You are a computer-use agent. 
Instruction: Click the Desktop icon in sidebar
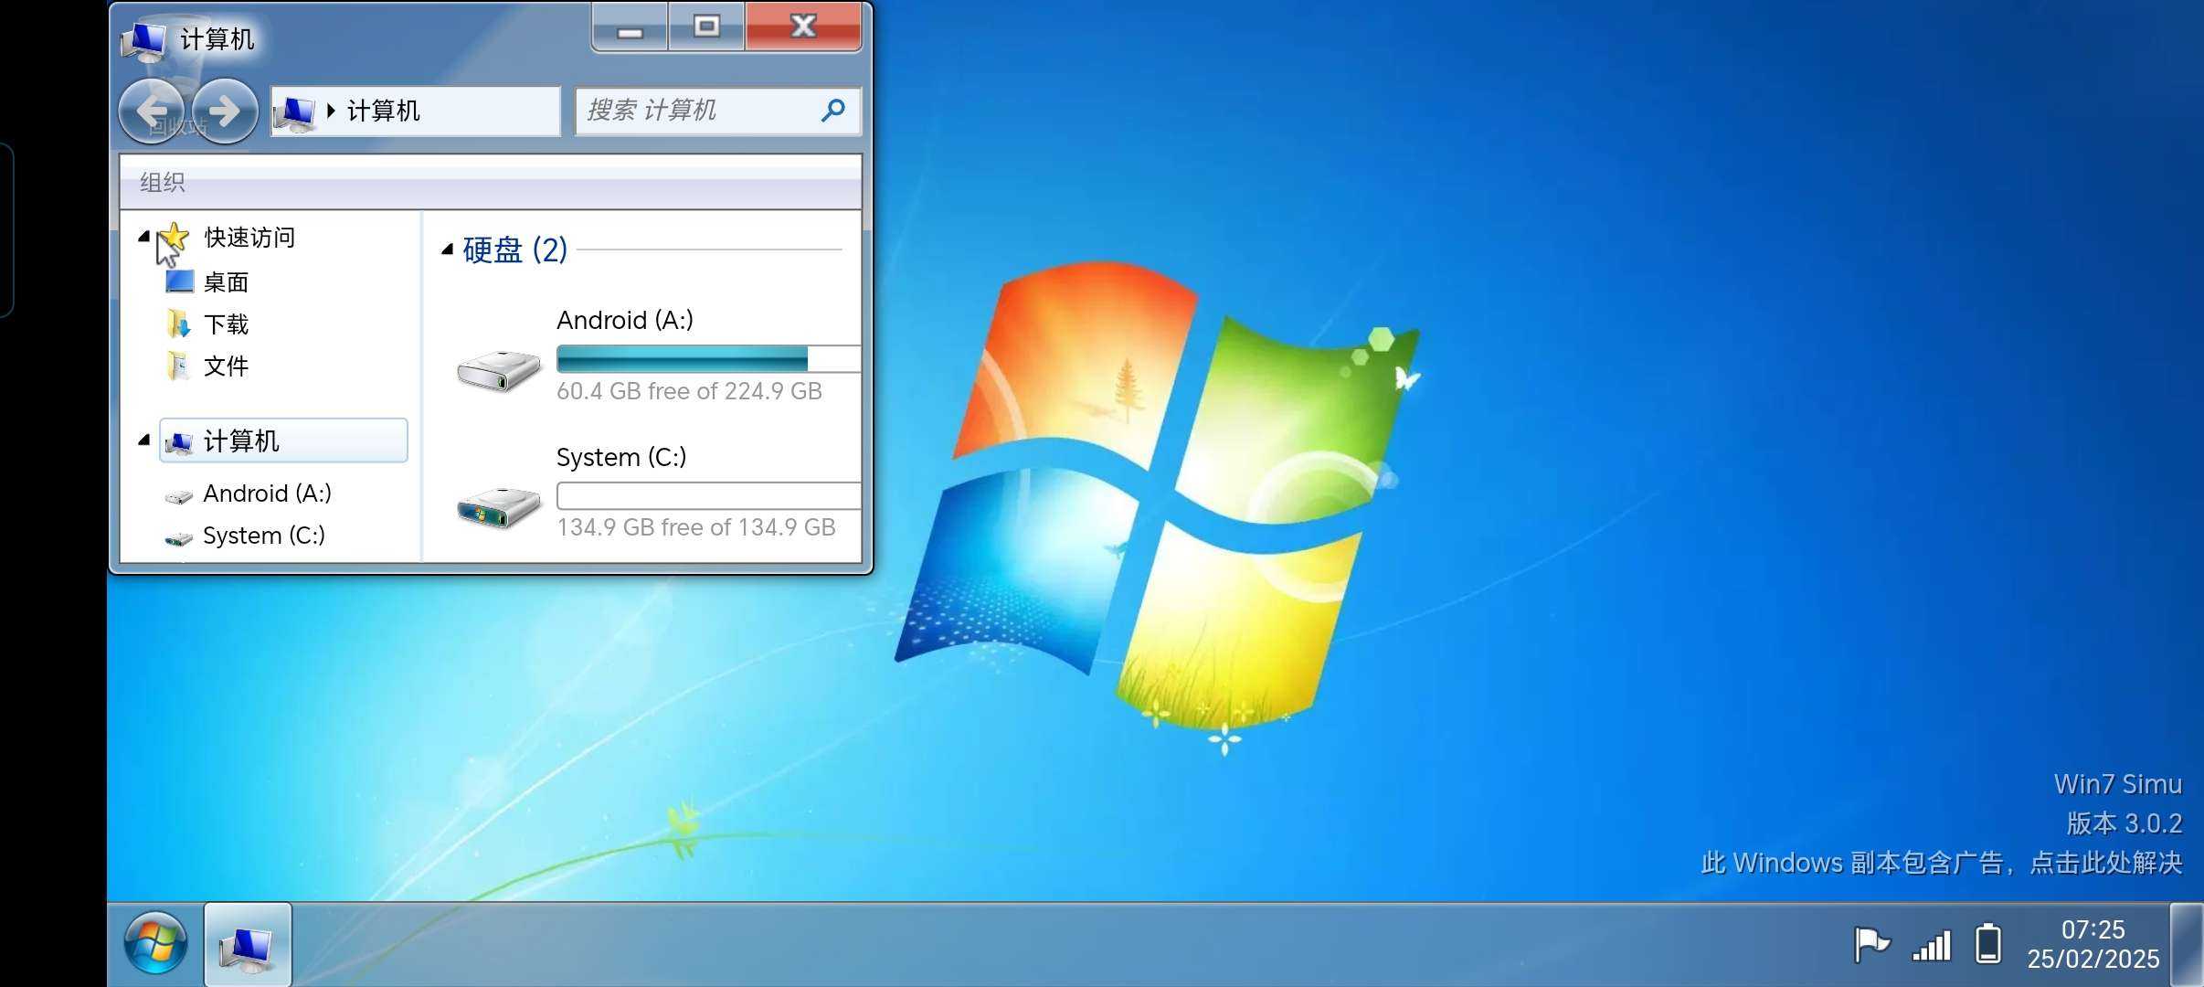point(179,281)
